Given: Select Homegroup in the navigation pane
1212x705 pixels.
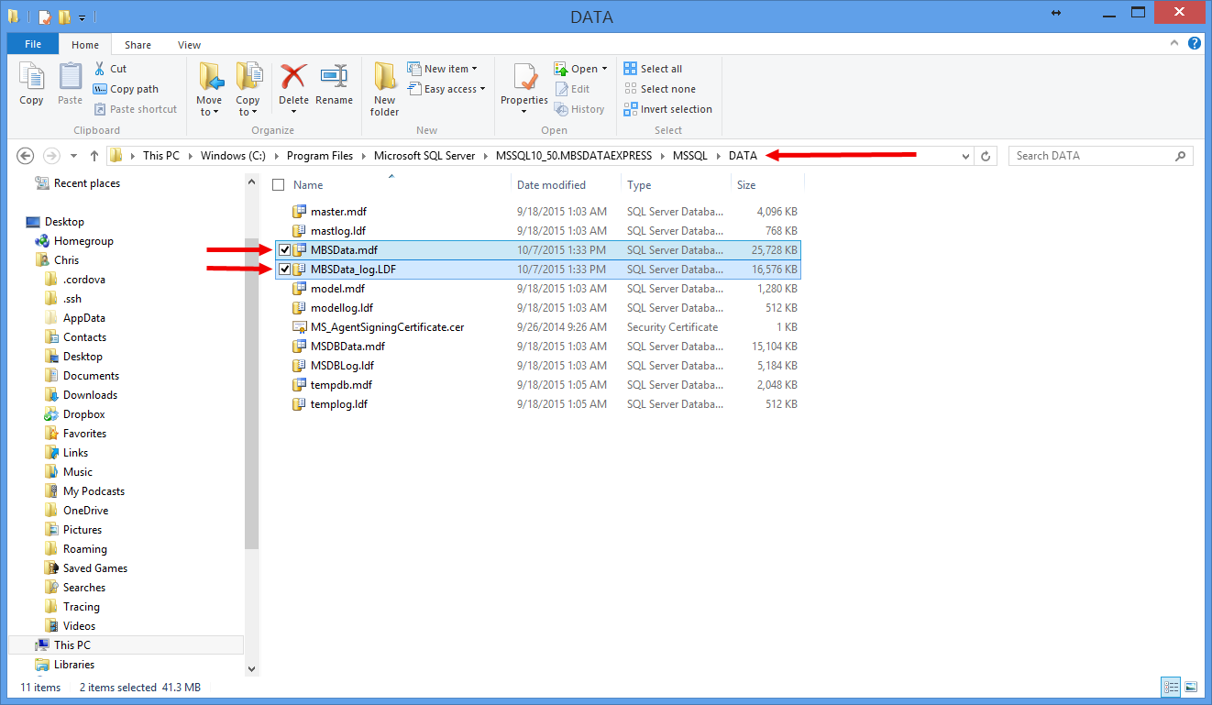Looking at the screenshot, I should point(83,241).
